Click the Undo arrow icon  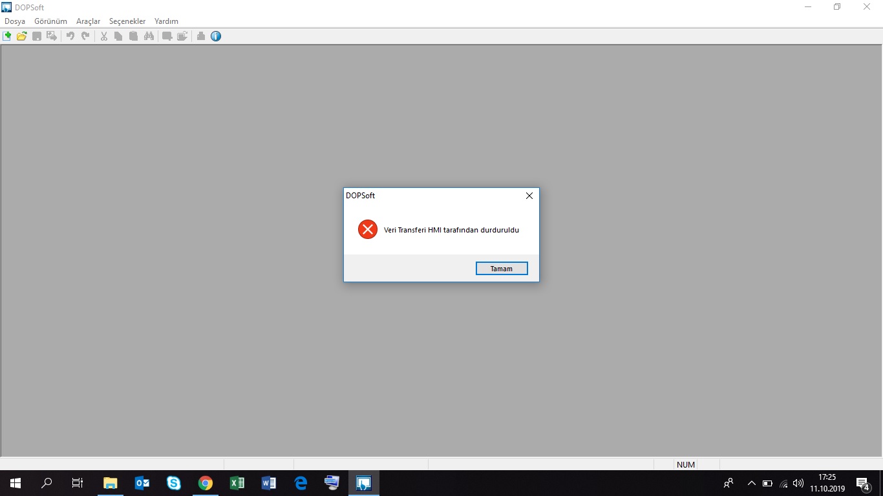[x=70, y=36]
